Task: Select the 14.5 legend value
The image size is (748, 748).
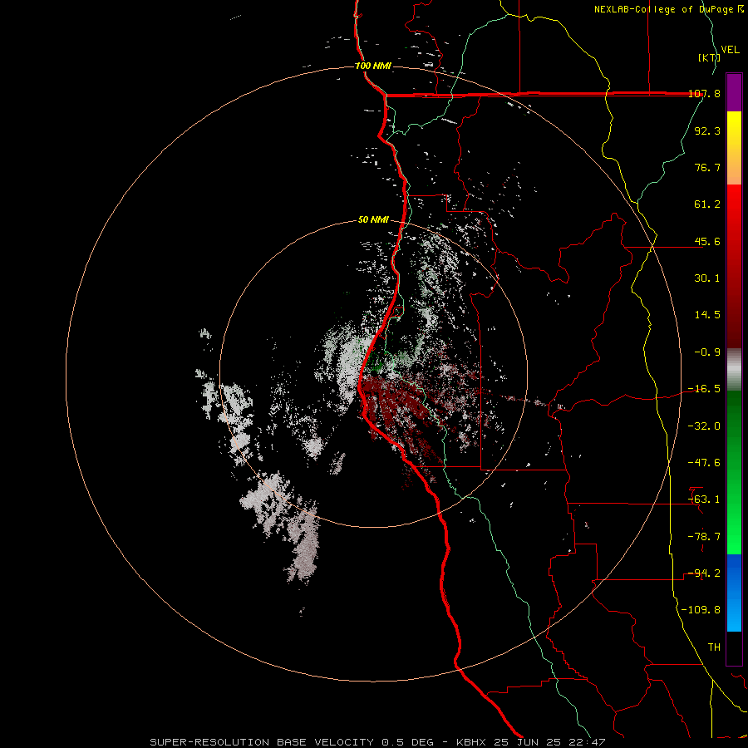Action: (707, 315)
